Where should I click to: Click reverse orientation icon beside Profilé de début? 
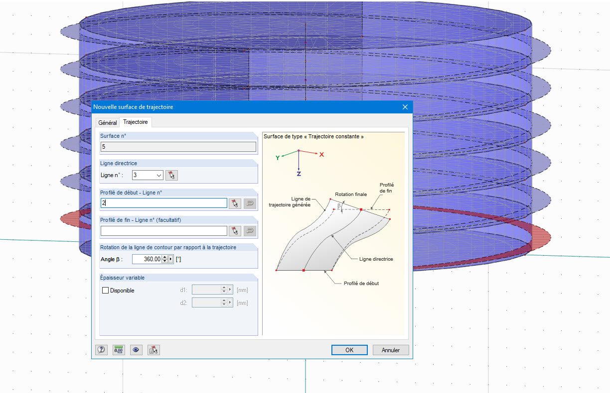coord(249,203)
